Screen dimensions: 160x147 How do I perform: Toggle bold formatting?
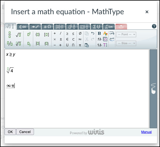coord(99,33)
